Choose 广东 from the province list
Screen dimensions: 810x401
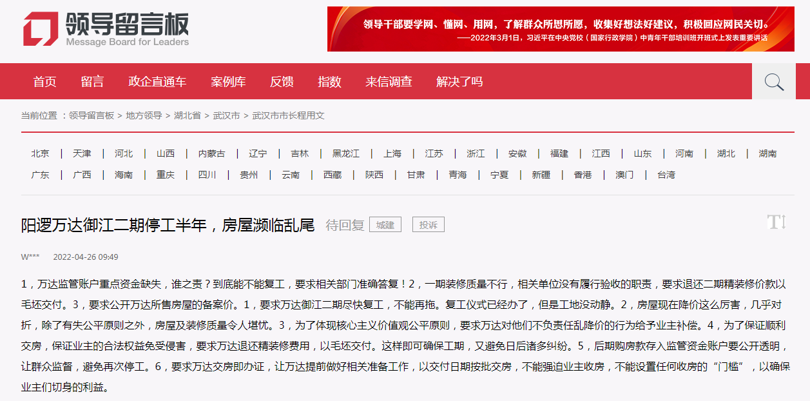(x=40, y=175)
